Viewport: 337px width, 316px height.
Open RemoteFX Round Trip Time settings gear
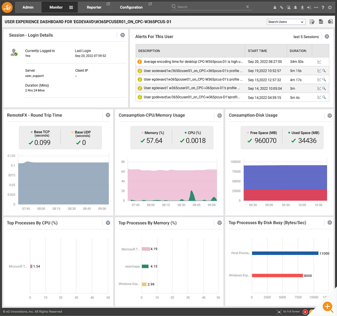(108, 115)
